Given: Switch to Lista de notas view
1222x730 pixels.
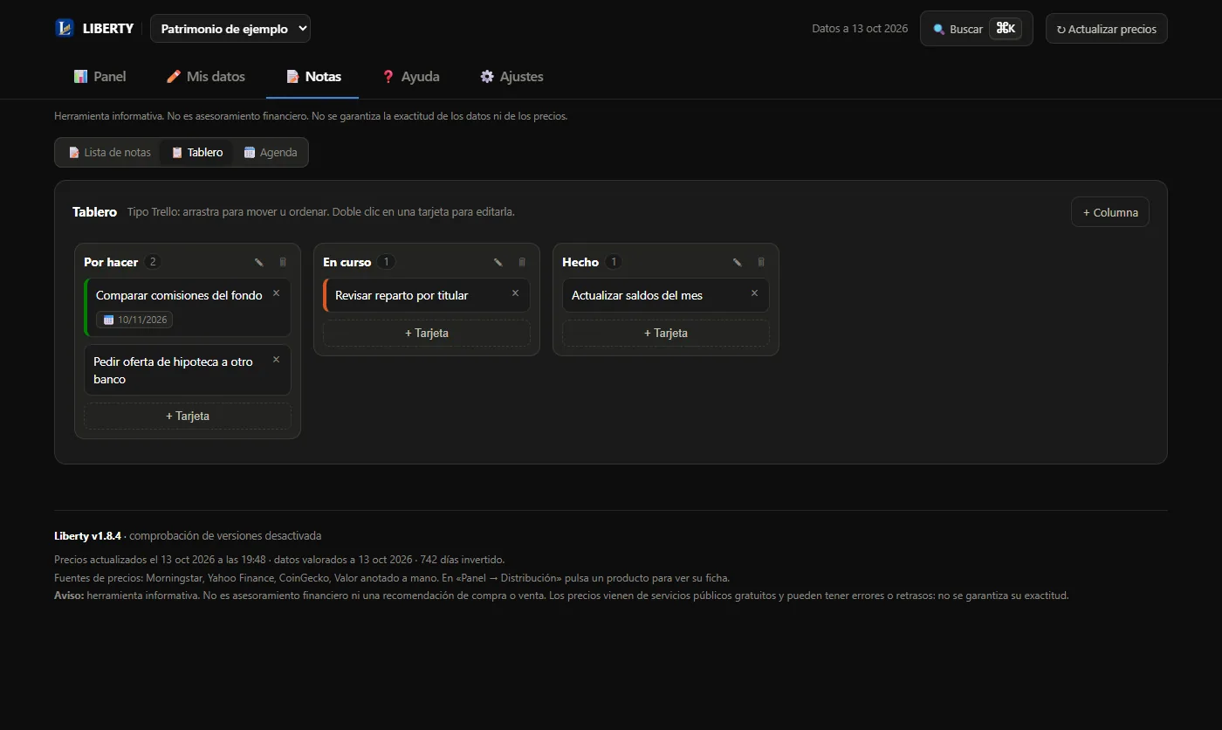Looking at the screenshot, I should tap(109, 152).
